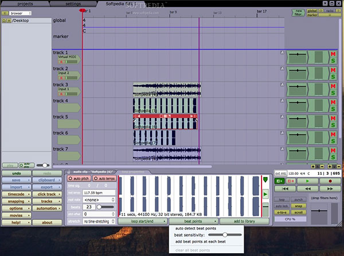The height and width of the screenshot is (256, 344).
Task: Click the root tempo 117.59 bpm field
Action: (x=99, y=192)
